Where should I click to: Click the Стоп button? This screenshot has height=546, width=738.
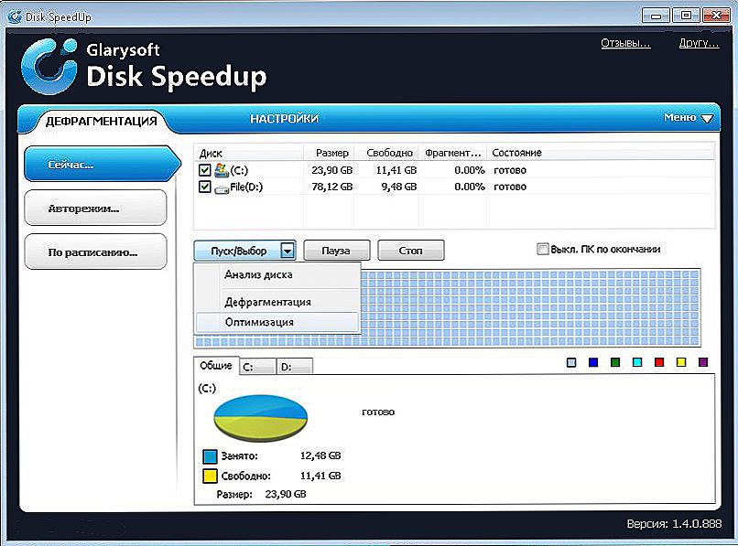410,251
